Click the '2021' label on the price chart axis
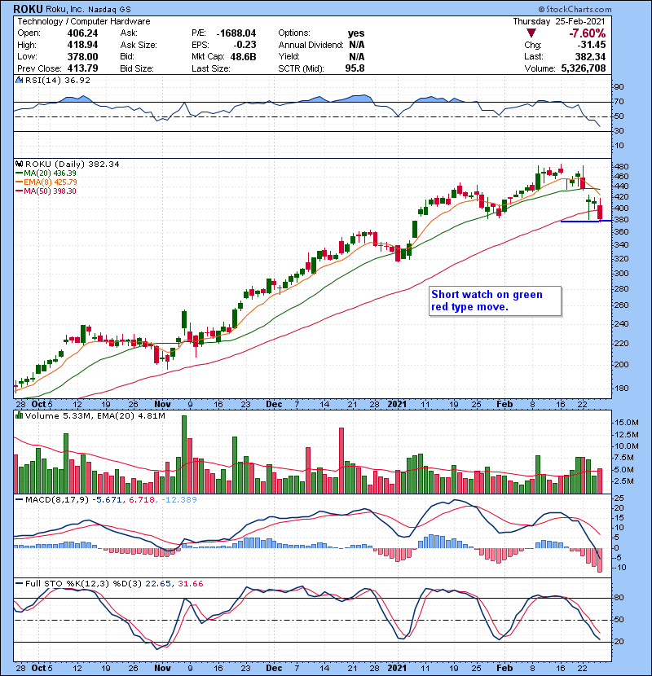This screenshot has height=676, width=652. [x=397, y=405]
